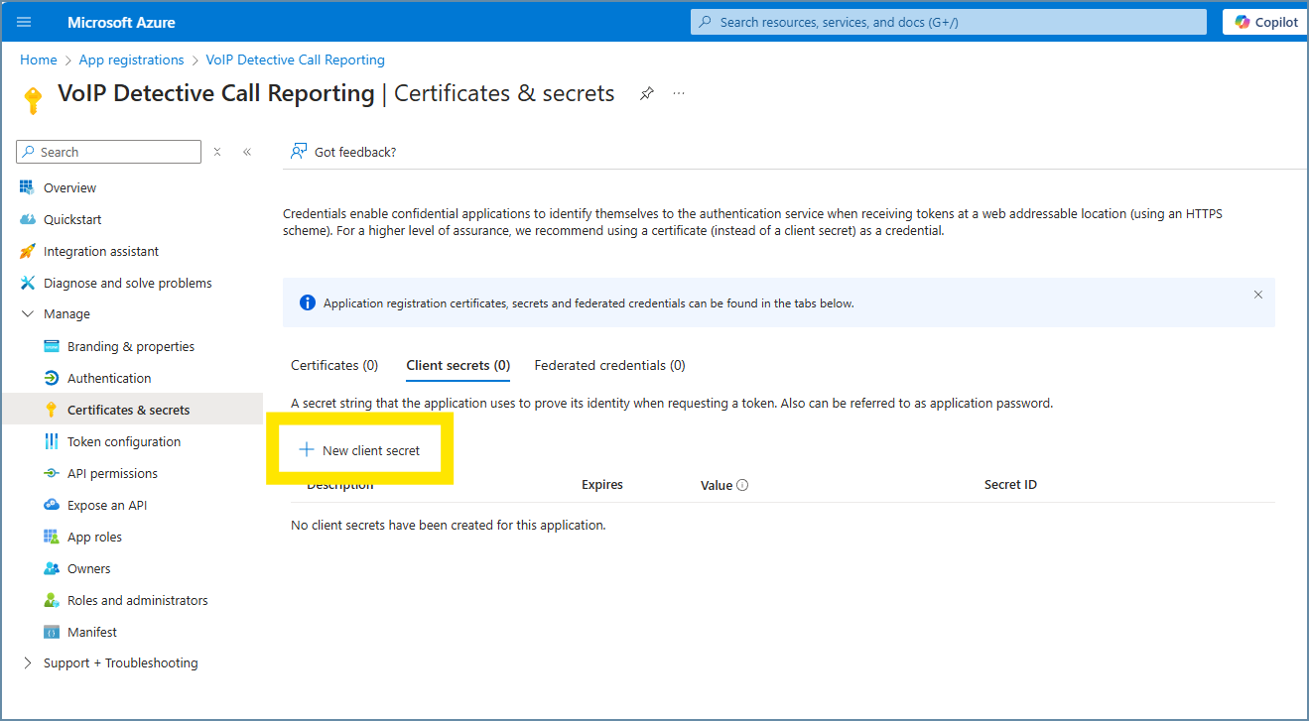Screen dimensions: 1309x721
Task: Open App roles
Action: click(94, 537)
